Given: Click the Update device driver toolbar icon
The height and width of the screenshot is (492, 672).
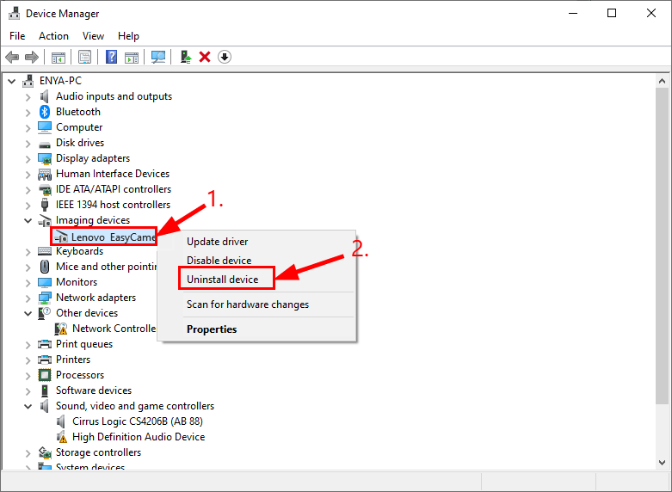Looking at the screenshot, I should coord(186,57).
